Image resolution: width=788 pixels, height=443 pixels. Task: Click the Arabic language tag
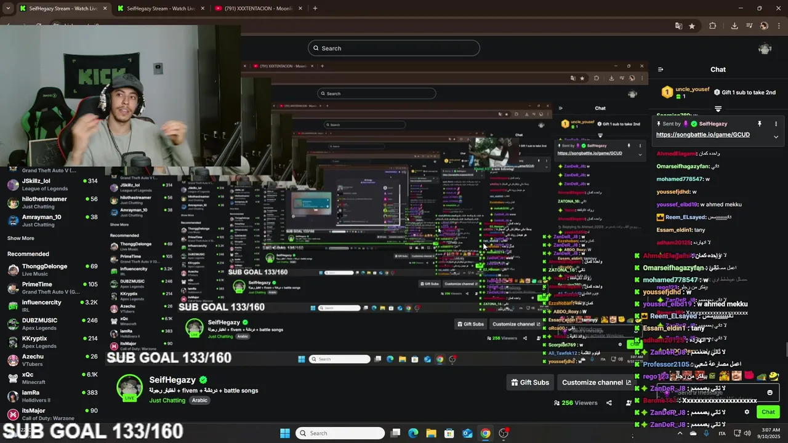pyautogui.click(x=199, y=401)
